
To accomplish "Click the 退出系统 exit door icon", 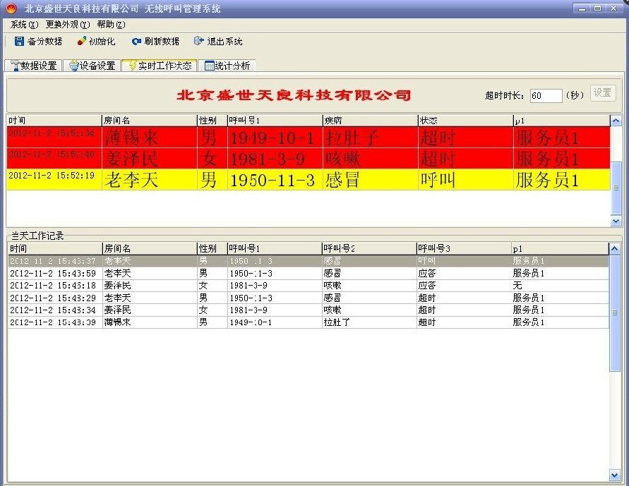I will pos(198,41).
